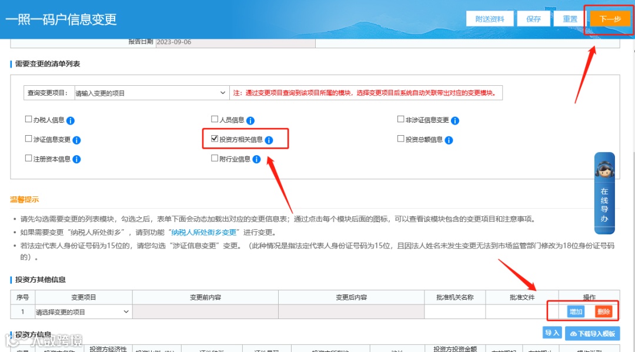Open info icon beside 非涉证信息变更
Screen dimensions: 635x352
pyautogui.click(x=454, y=120)
